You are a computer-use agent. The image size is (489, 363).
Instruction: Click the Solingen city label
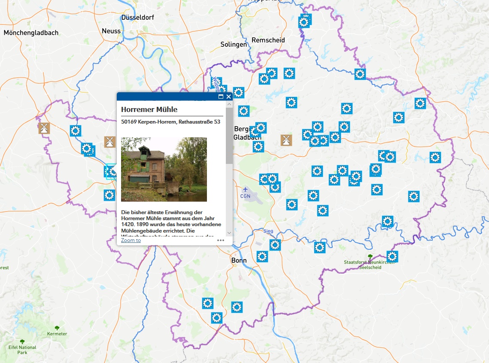pos(234,44)
